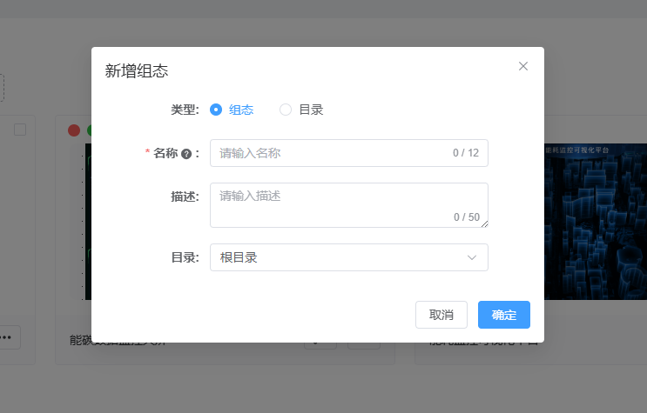Open the 能耗监控可视化平台 thumbnail behind the dialog
Viewport: 647px width, 413px height.
coord(596,222)
